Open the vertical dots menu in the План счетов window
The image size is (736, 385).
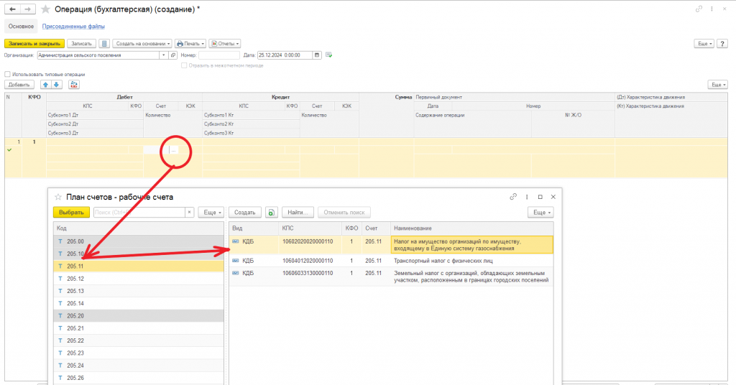tap(527, 197)
